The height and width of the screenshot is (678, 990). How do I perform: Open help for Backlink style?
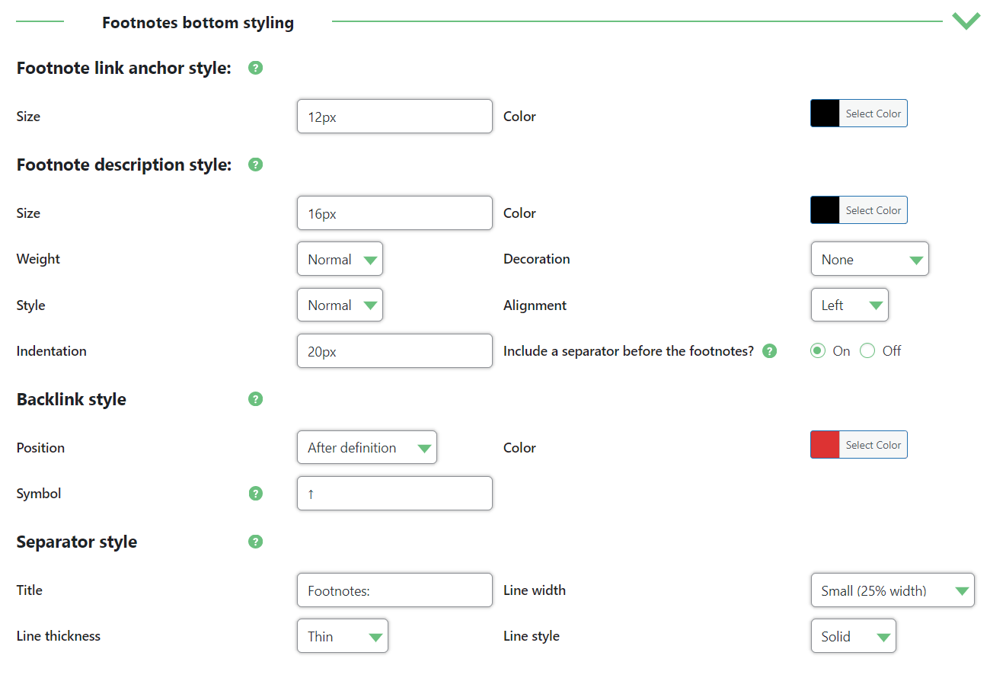pyautogui.click(x=255, y=398)
